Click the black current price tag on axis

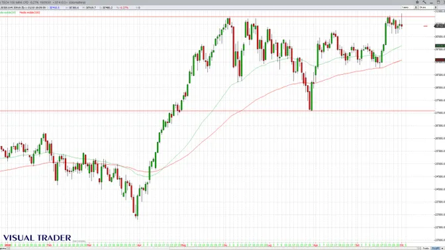[440, 26]
